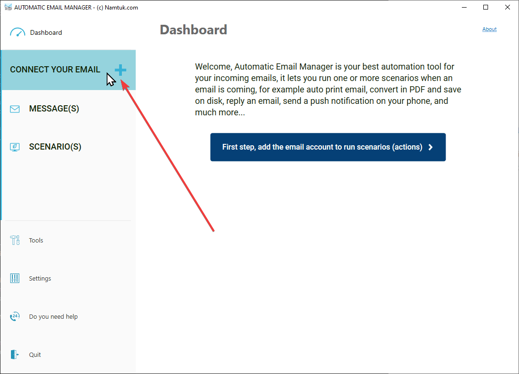The height and width of the screenshot is (374, 519).
Task: Click the Dashboard gauge icon
Action: pyautogui.click(x=18, y=32)
